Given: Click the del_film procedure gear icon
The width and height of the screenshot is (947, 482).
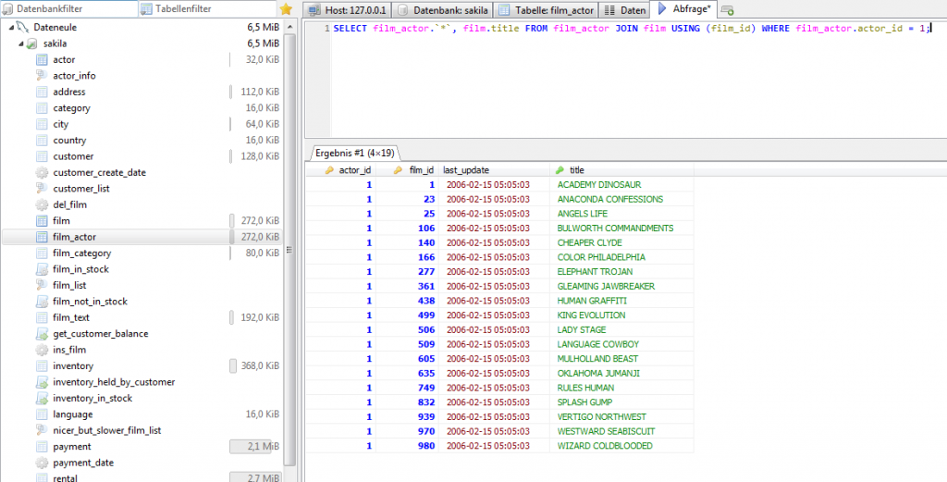Looking at the screenshot, I should tap(41, 204).
